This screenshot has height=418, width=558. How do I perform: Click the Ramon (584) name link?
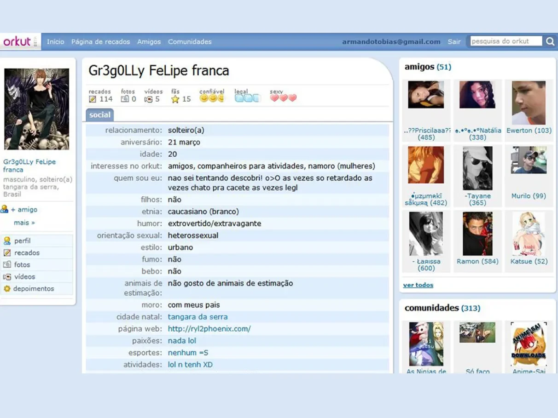pyautogui.click(x=477, y=261)
